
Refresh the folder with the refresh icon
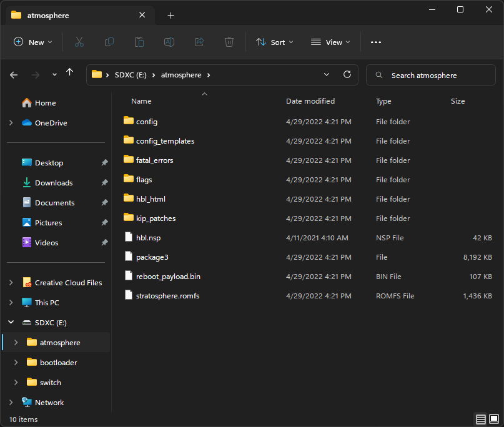point(347,74)
